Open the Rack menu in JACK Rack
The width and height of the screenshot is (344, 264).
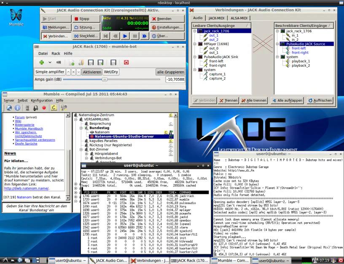click(x=56, y=54)
